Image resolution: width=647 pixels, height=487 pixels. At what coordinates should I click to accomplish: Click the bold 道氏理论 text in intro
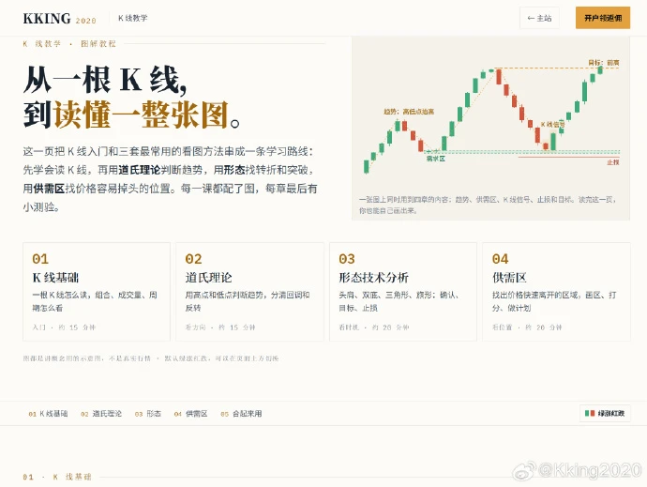[x=140, y=170]
